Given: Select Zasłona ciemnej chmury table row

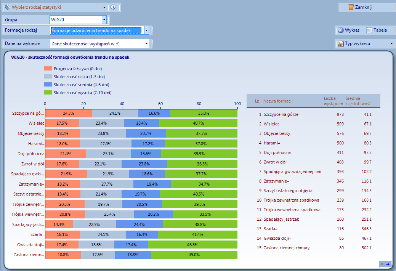Looking at the screenshot, I should [x=313, y=248].
